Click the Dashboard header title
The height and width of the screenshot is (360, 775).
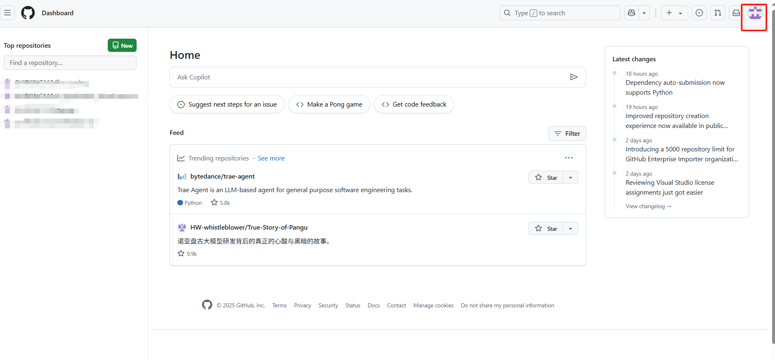pyautogui.click(x=58, y=13)
